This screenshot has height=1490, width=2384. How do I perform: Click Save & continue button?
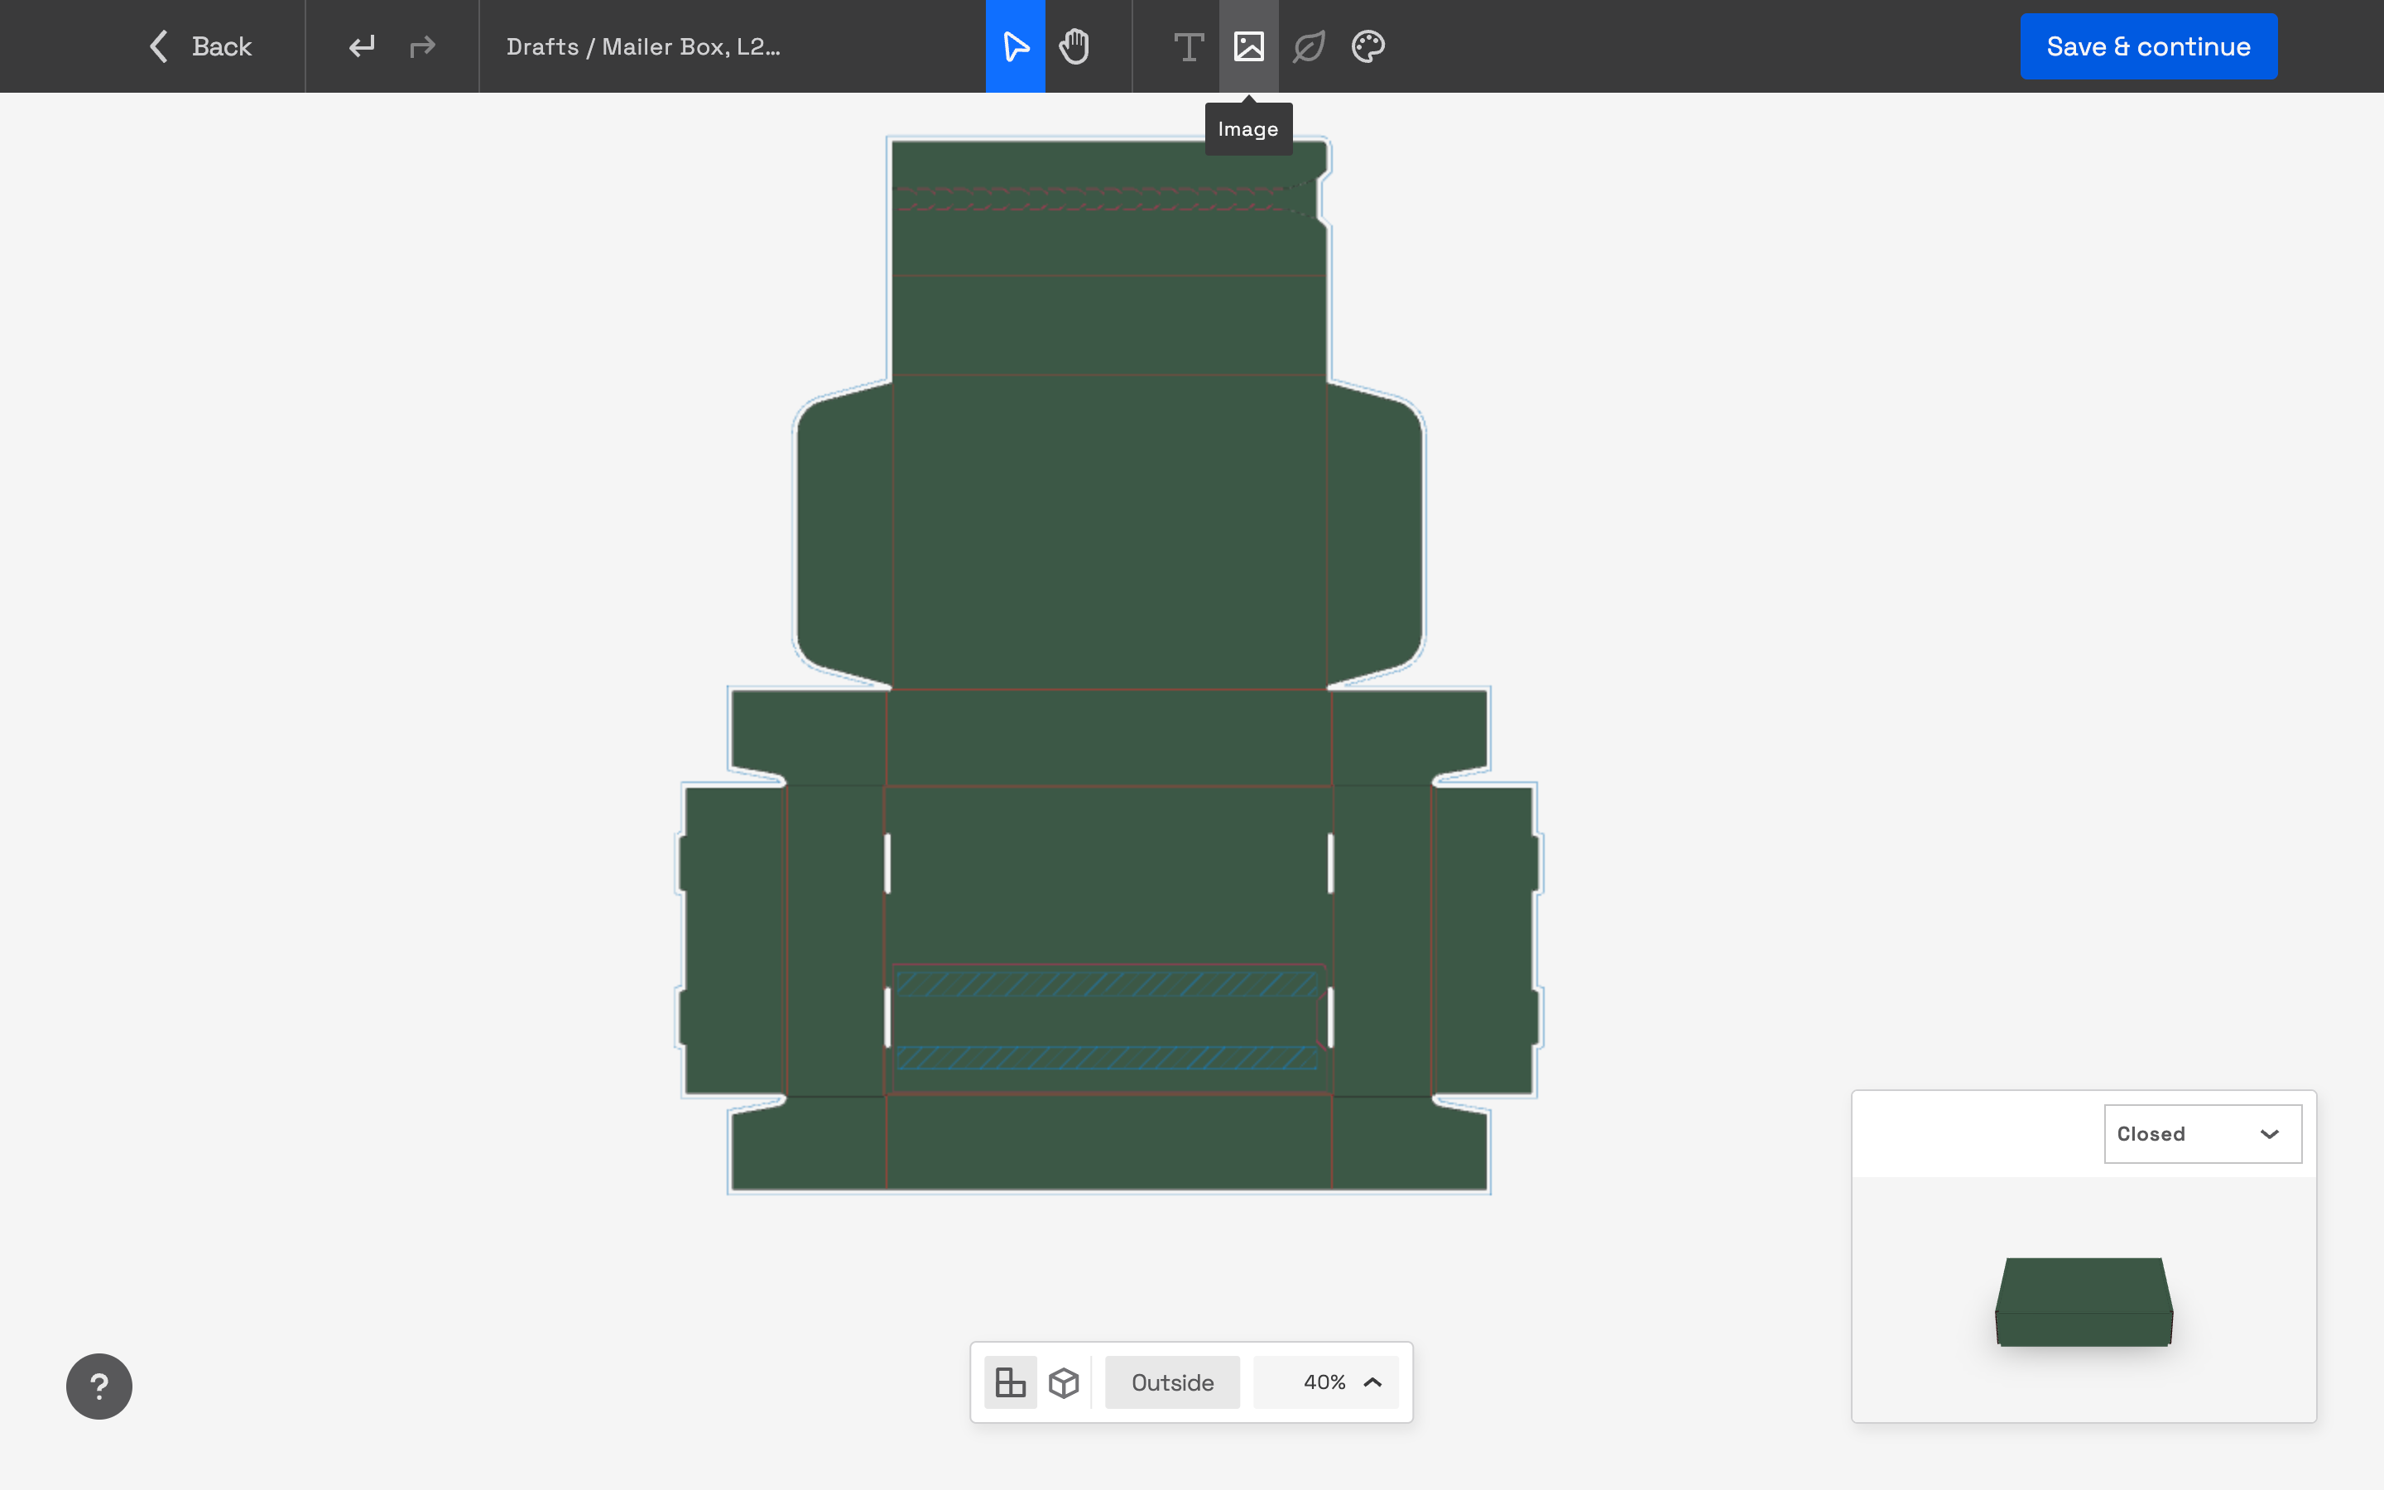2147,46
